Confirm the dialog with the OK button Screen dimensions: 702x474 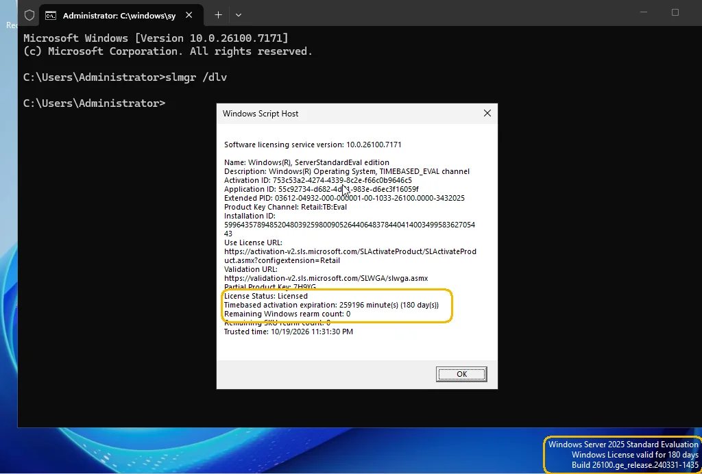461,374
